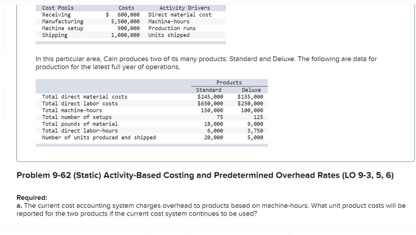This screenshot has width=416, height=235.
Task: Click the 20,000 Standard units value
Action: [213, 138]
